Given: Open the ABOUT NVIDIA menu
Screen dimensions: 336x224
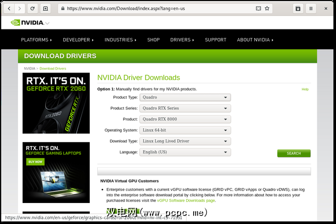Looking at the screenshot, I should point(255,40).
